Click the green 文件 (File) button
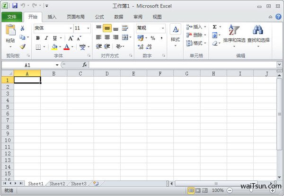The image size is (284, 196). 12,17
